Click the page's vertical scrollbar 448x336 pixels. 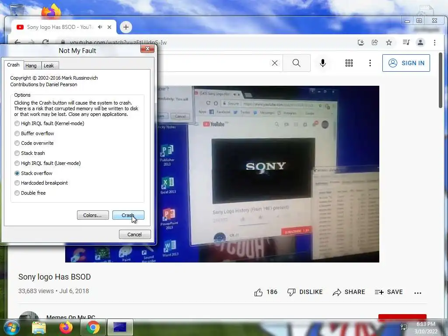(440, 80)
